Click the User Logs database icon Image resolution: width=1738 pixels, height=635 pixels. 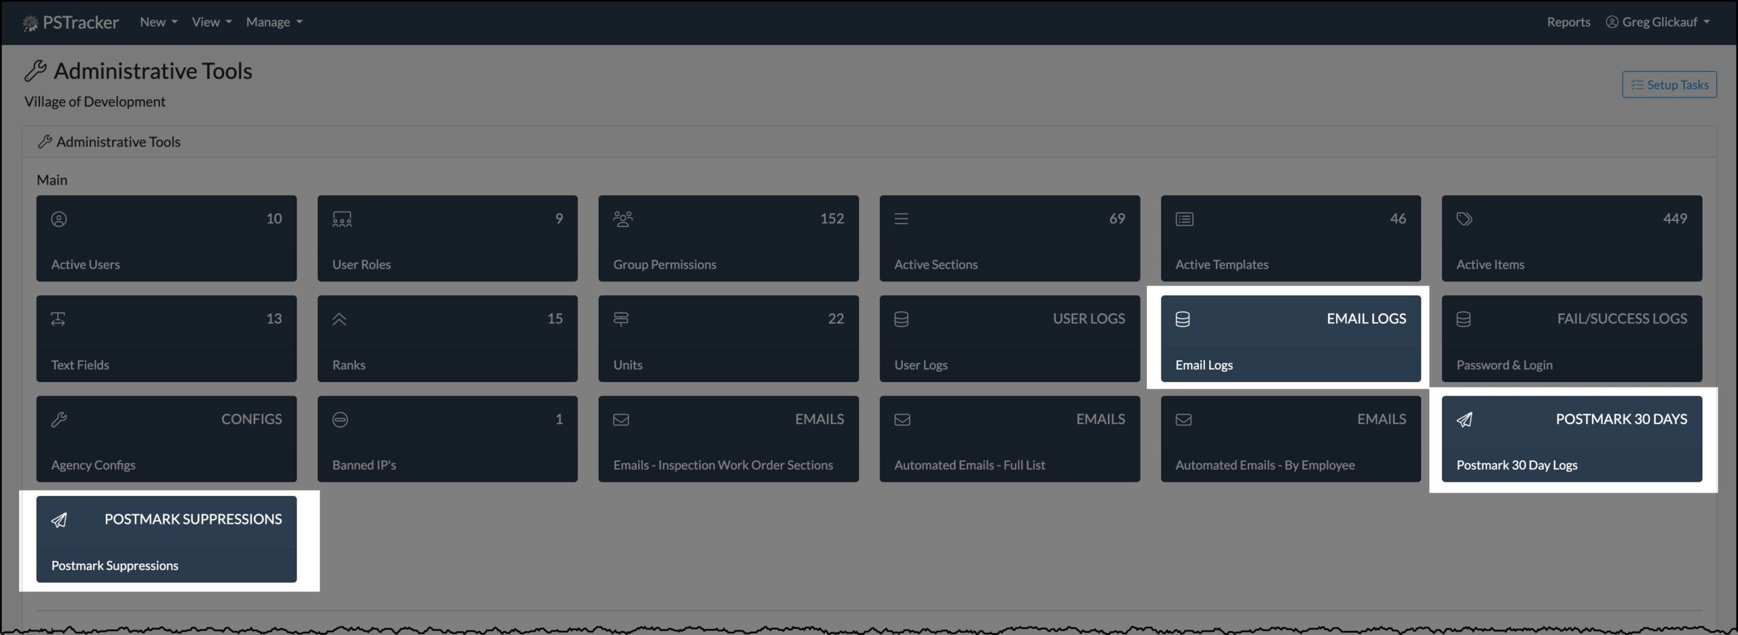(901, 319)
